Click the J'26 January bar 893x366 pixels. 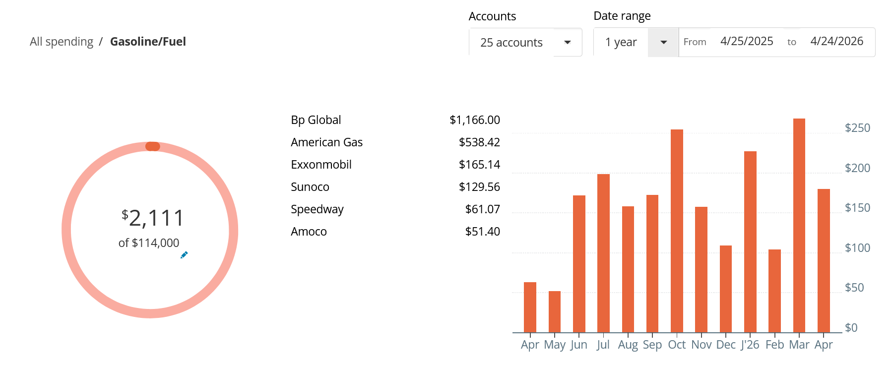(x=750, y=242)
